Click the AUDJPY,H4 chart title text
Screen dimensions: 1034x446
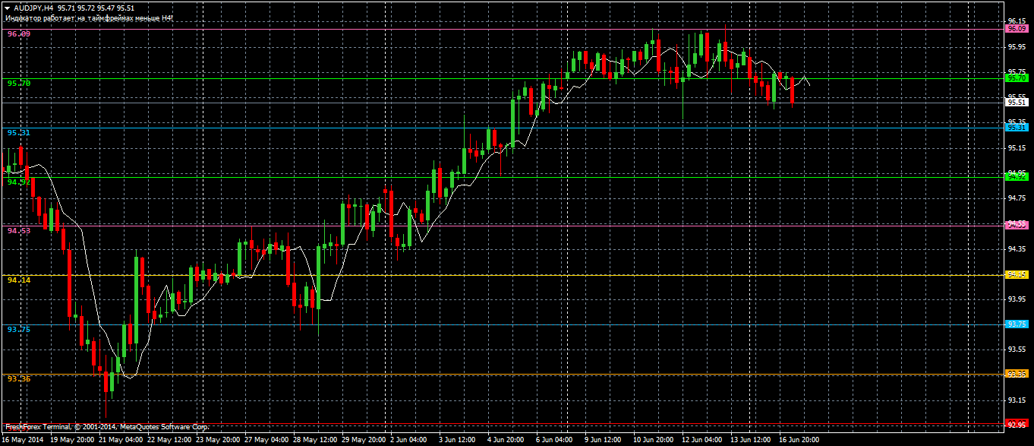pyautogui.click(x=33, y=8)
